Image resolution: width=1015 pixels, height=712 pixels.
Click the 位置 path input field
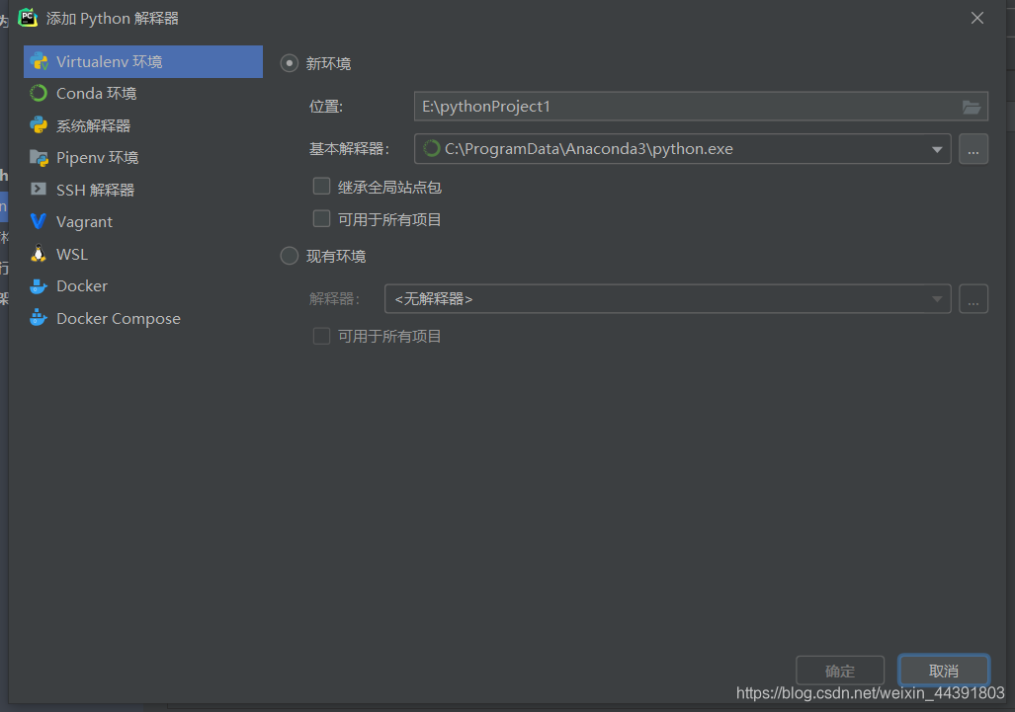pos(701,107)
